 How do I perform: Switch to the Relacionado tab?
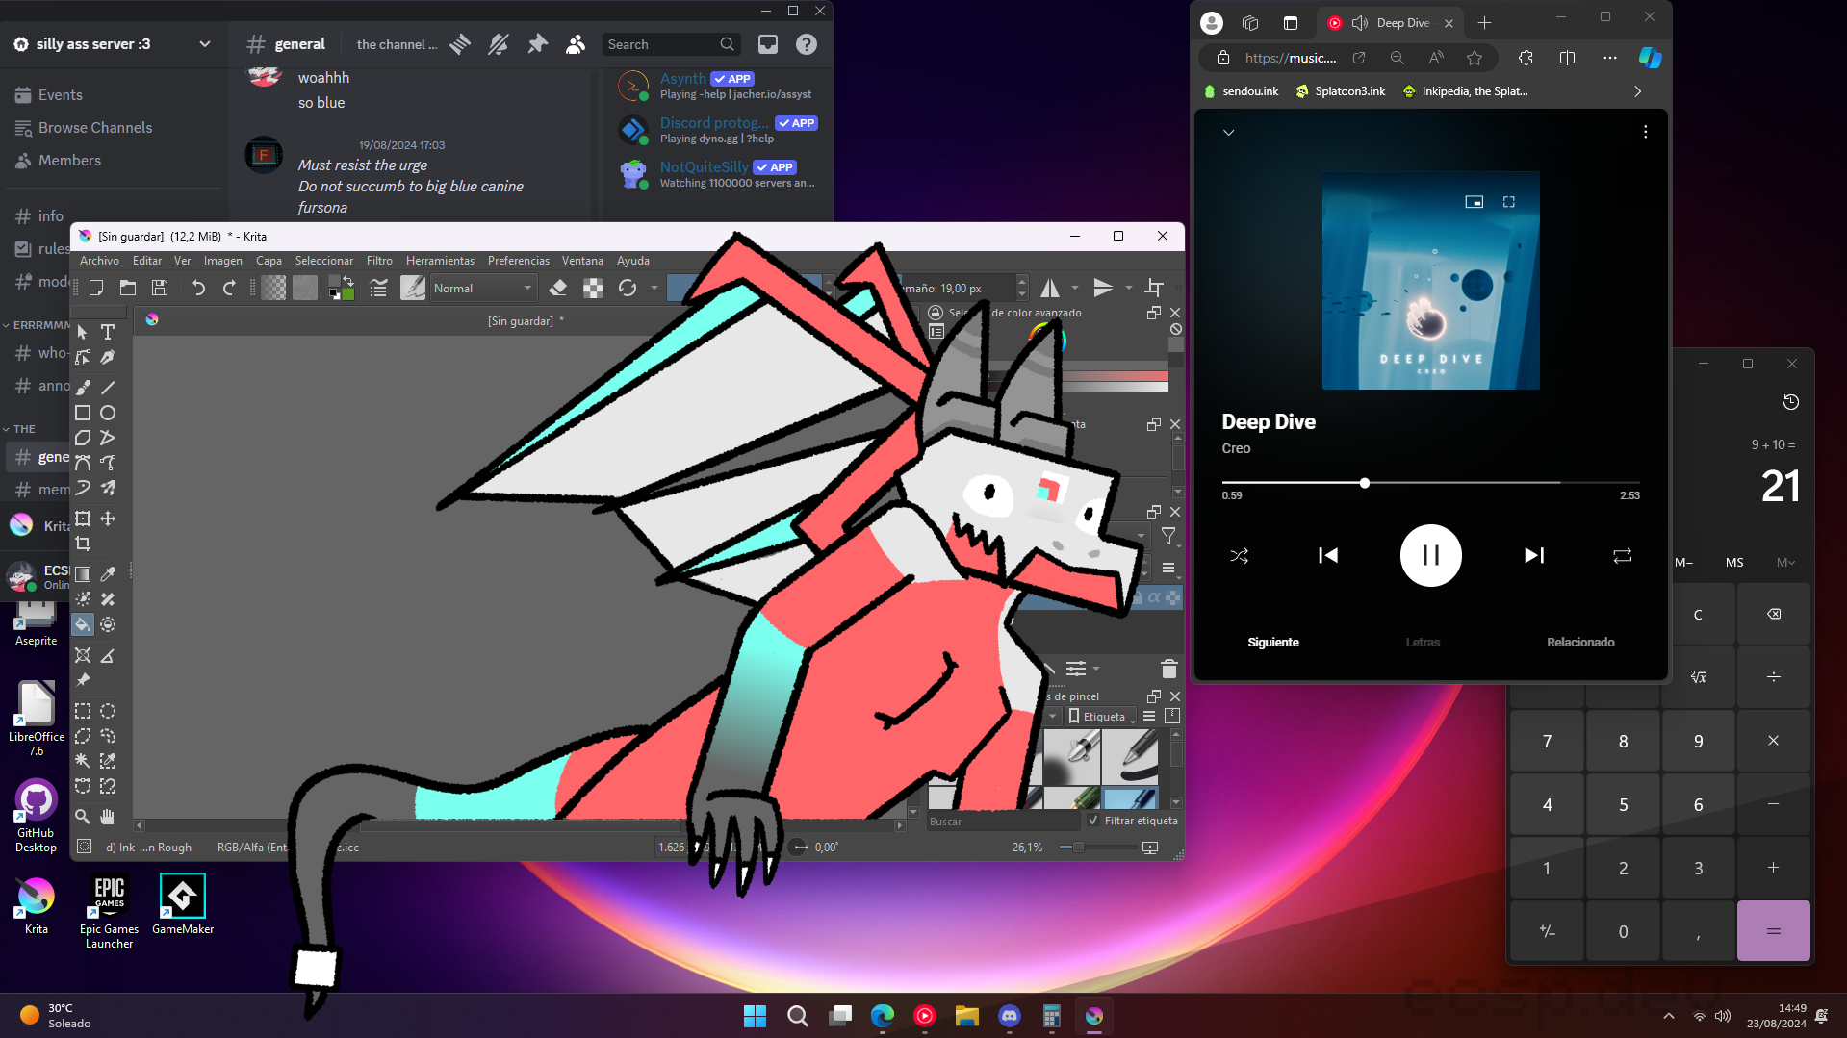(x=1579, y=642)
